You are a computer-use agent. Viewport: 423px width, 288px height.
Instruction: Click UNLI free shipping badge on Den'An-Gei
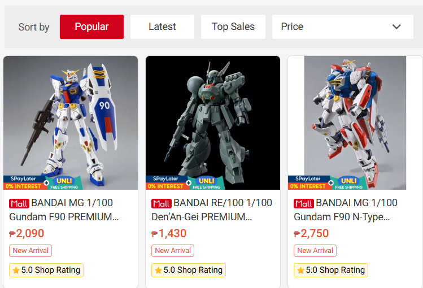tap(207, 183)
